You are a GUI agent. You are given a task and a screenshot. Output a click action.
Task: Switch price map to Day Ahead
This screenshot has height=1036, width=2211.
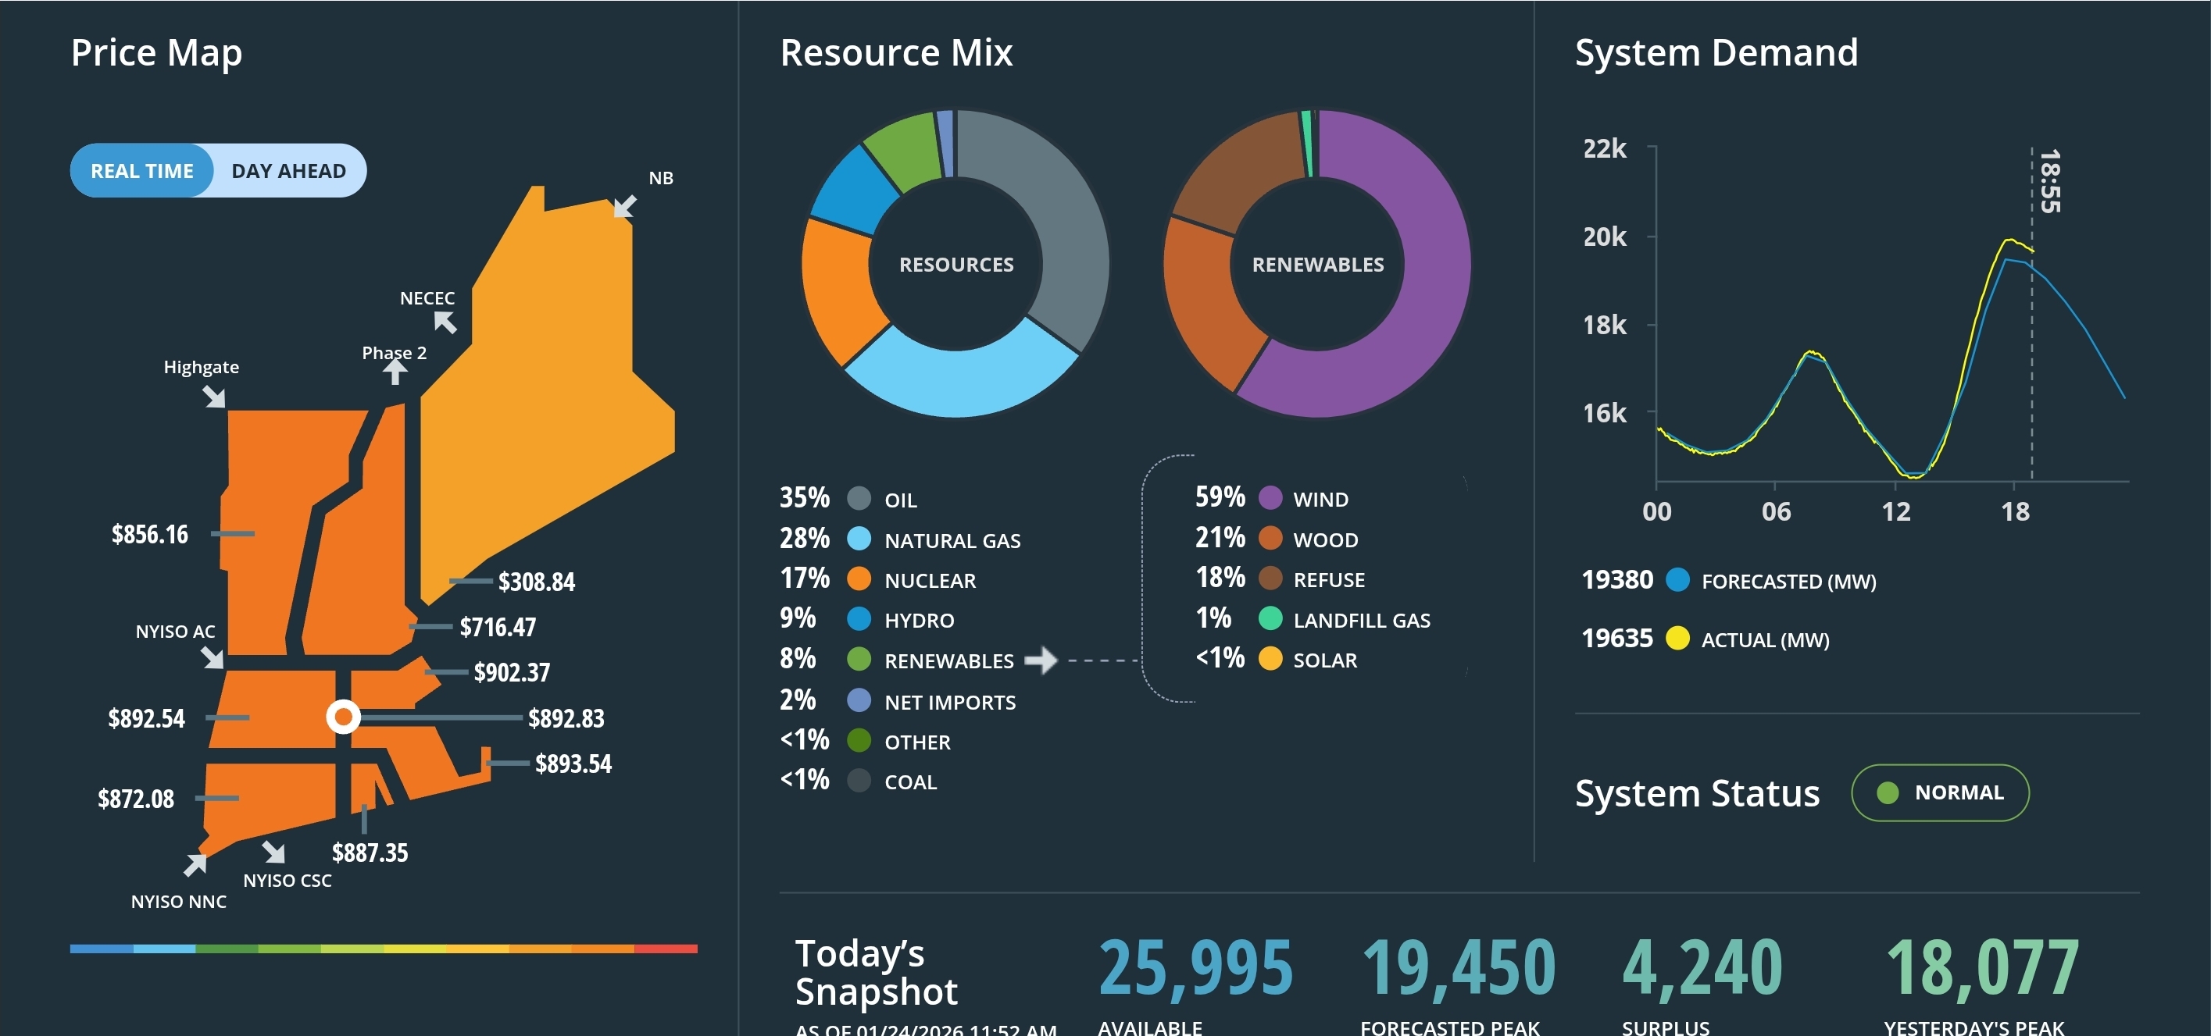pos(288,171)
